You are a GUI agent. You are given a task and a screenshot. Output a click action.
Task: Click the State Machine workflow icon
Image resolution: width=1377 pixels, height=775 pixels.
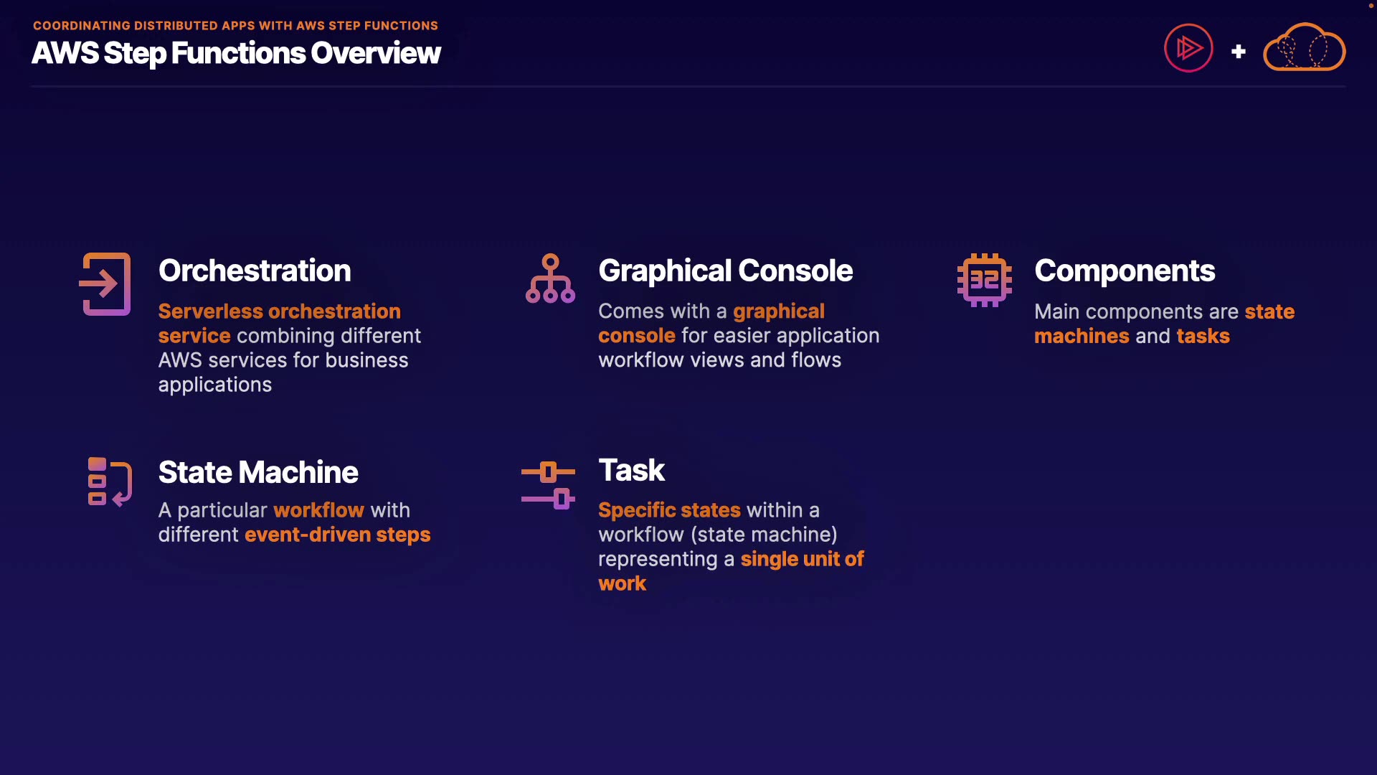click(x=109, y=482)
